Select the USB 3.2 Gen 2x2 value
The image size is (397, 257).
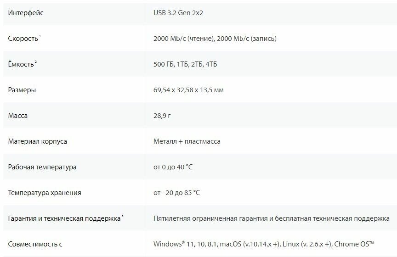(178, 13)
